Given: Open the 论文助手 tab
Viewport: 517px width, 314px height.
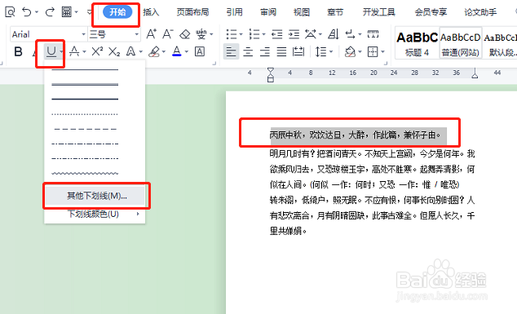Looking at the screenshot, I should pos(480,12).
